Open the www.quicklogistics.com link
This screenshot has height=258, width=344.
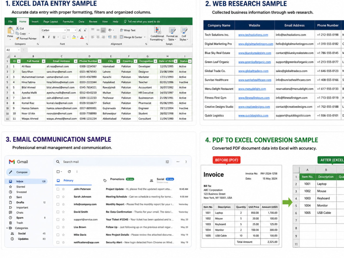pyautogui.click(x=253, y=116)
